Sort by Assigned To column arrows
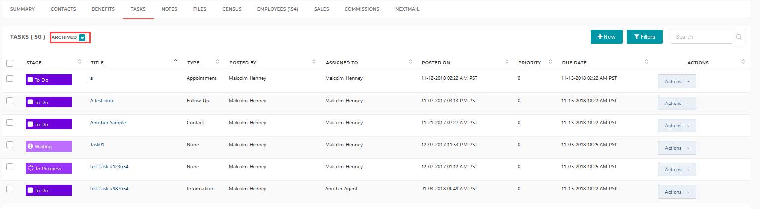The height and width of the screenshot is (209, 760). tap(410, 62)
